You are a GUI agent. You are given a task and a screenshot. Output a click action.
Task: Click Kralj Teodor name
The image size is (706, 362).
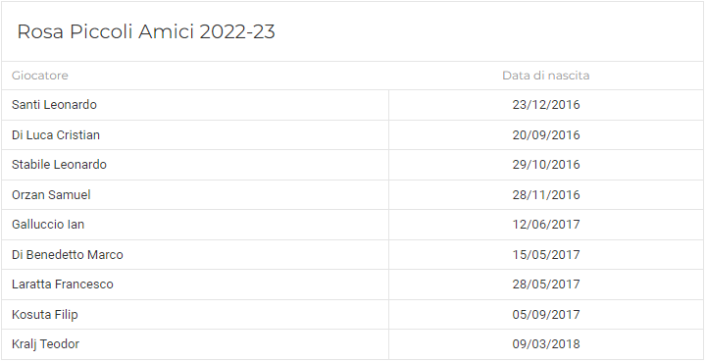pyautogui.click(x=45, y=344)
